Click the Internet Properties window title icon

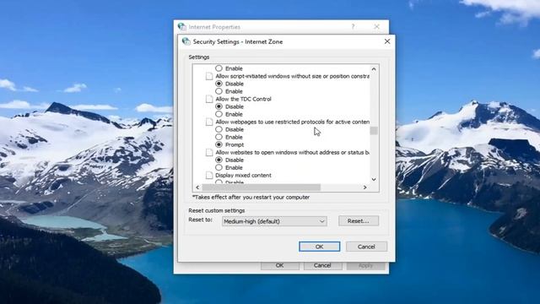pos(182,26)
